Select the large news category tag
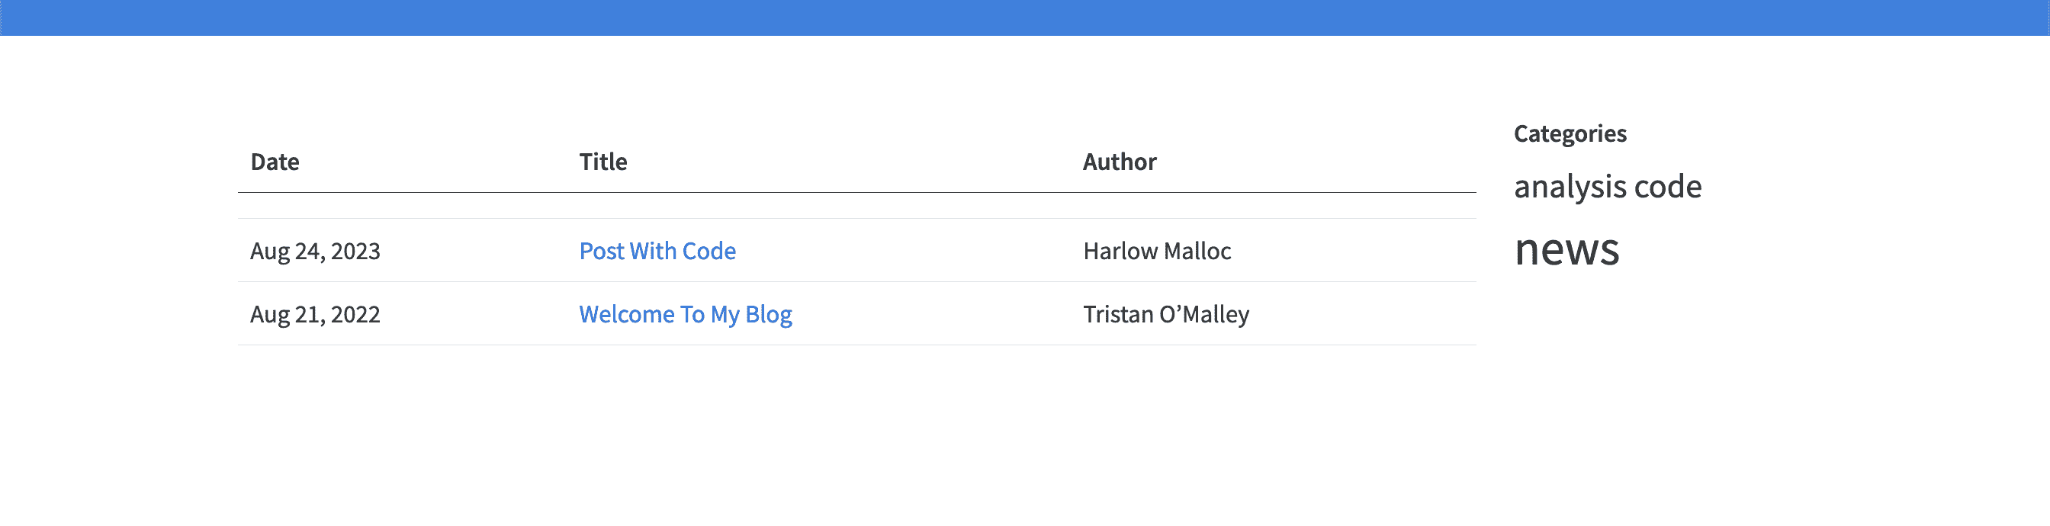Image resolution: width=2050 pixels, height=526 pixels. tap(1566, 249)
